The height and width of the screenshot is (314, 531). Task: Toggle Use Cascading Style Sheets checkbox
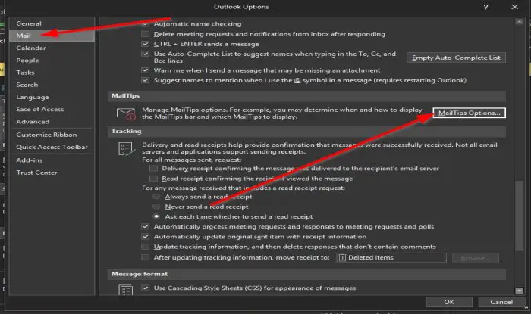146,288
